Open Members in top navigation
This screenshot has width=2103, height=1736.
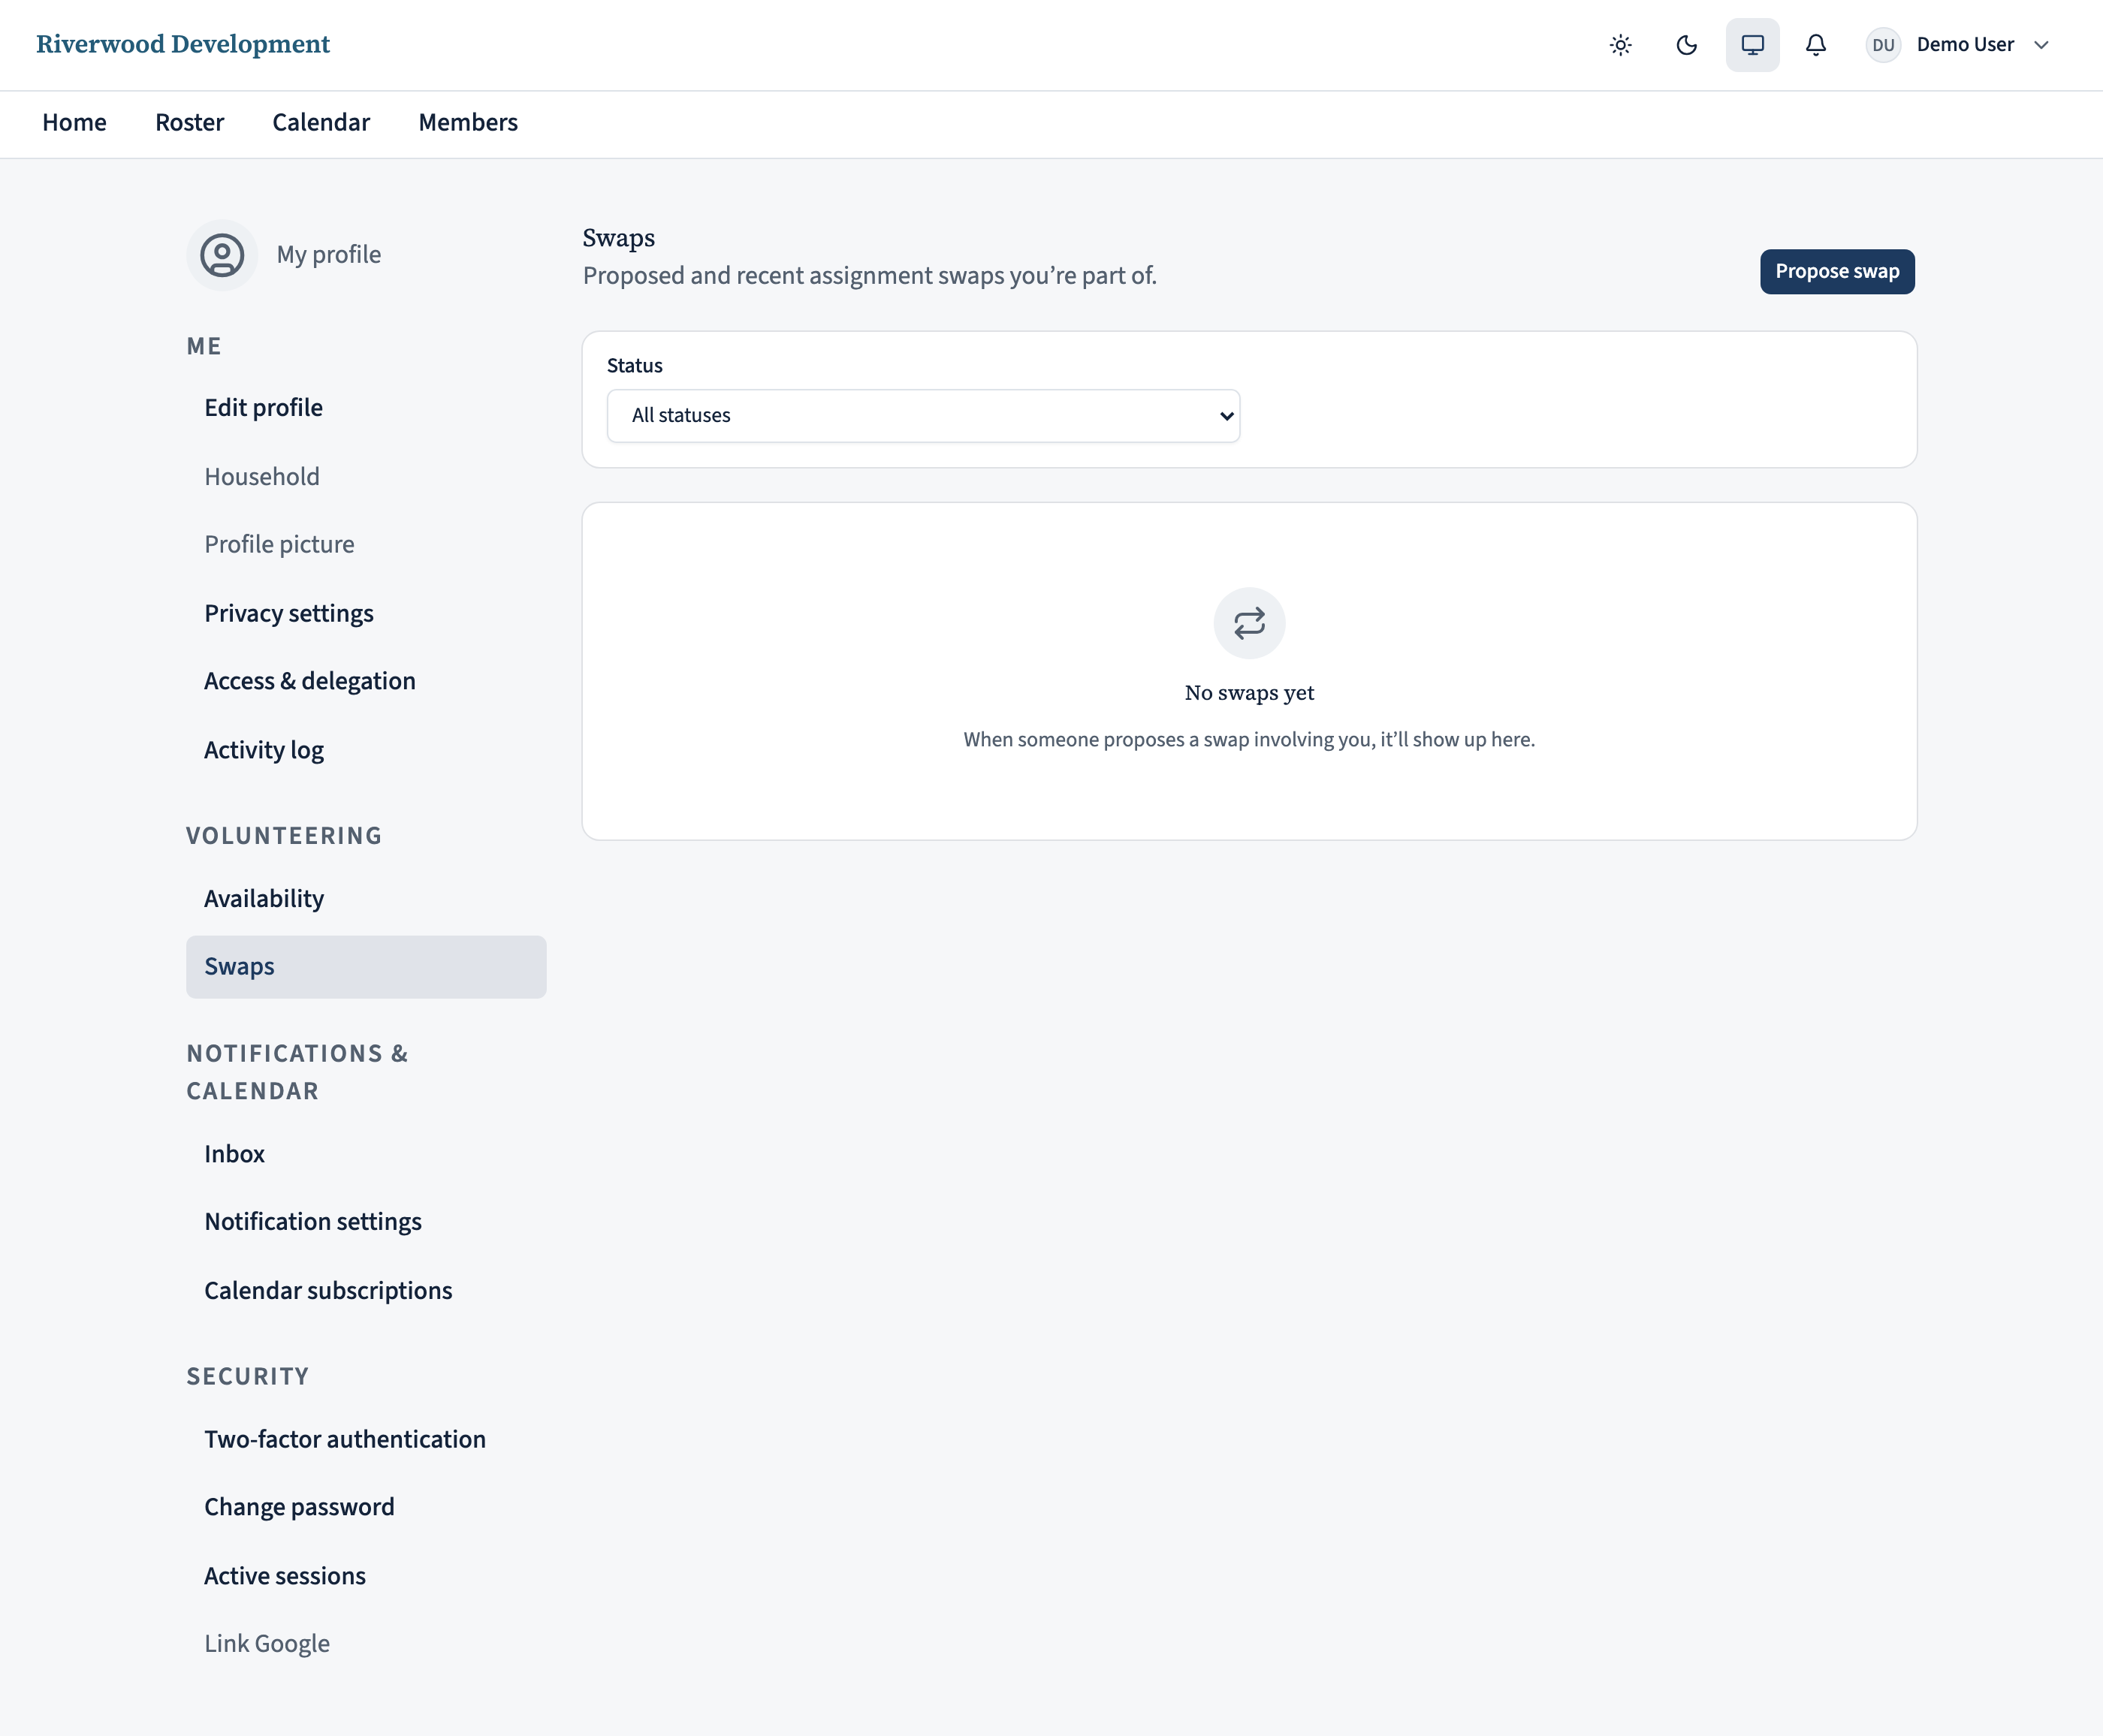(x=468, y=123)
